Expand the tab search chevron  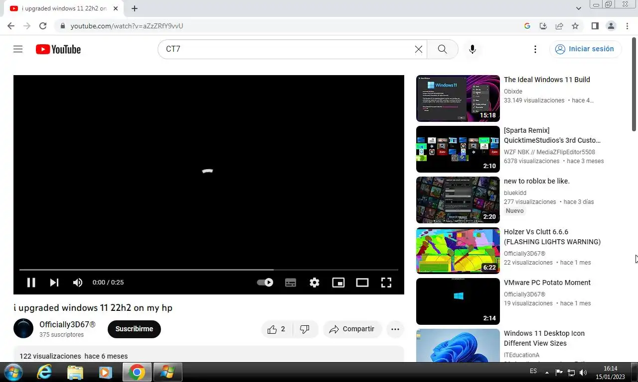point(579,8)
